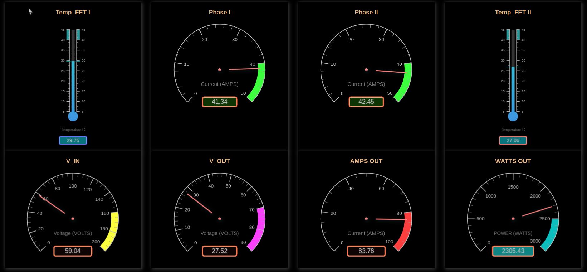Select the 41.34 Phase I value box

click(220, 102)
